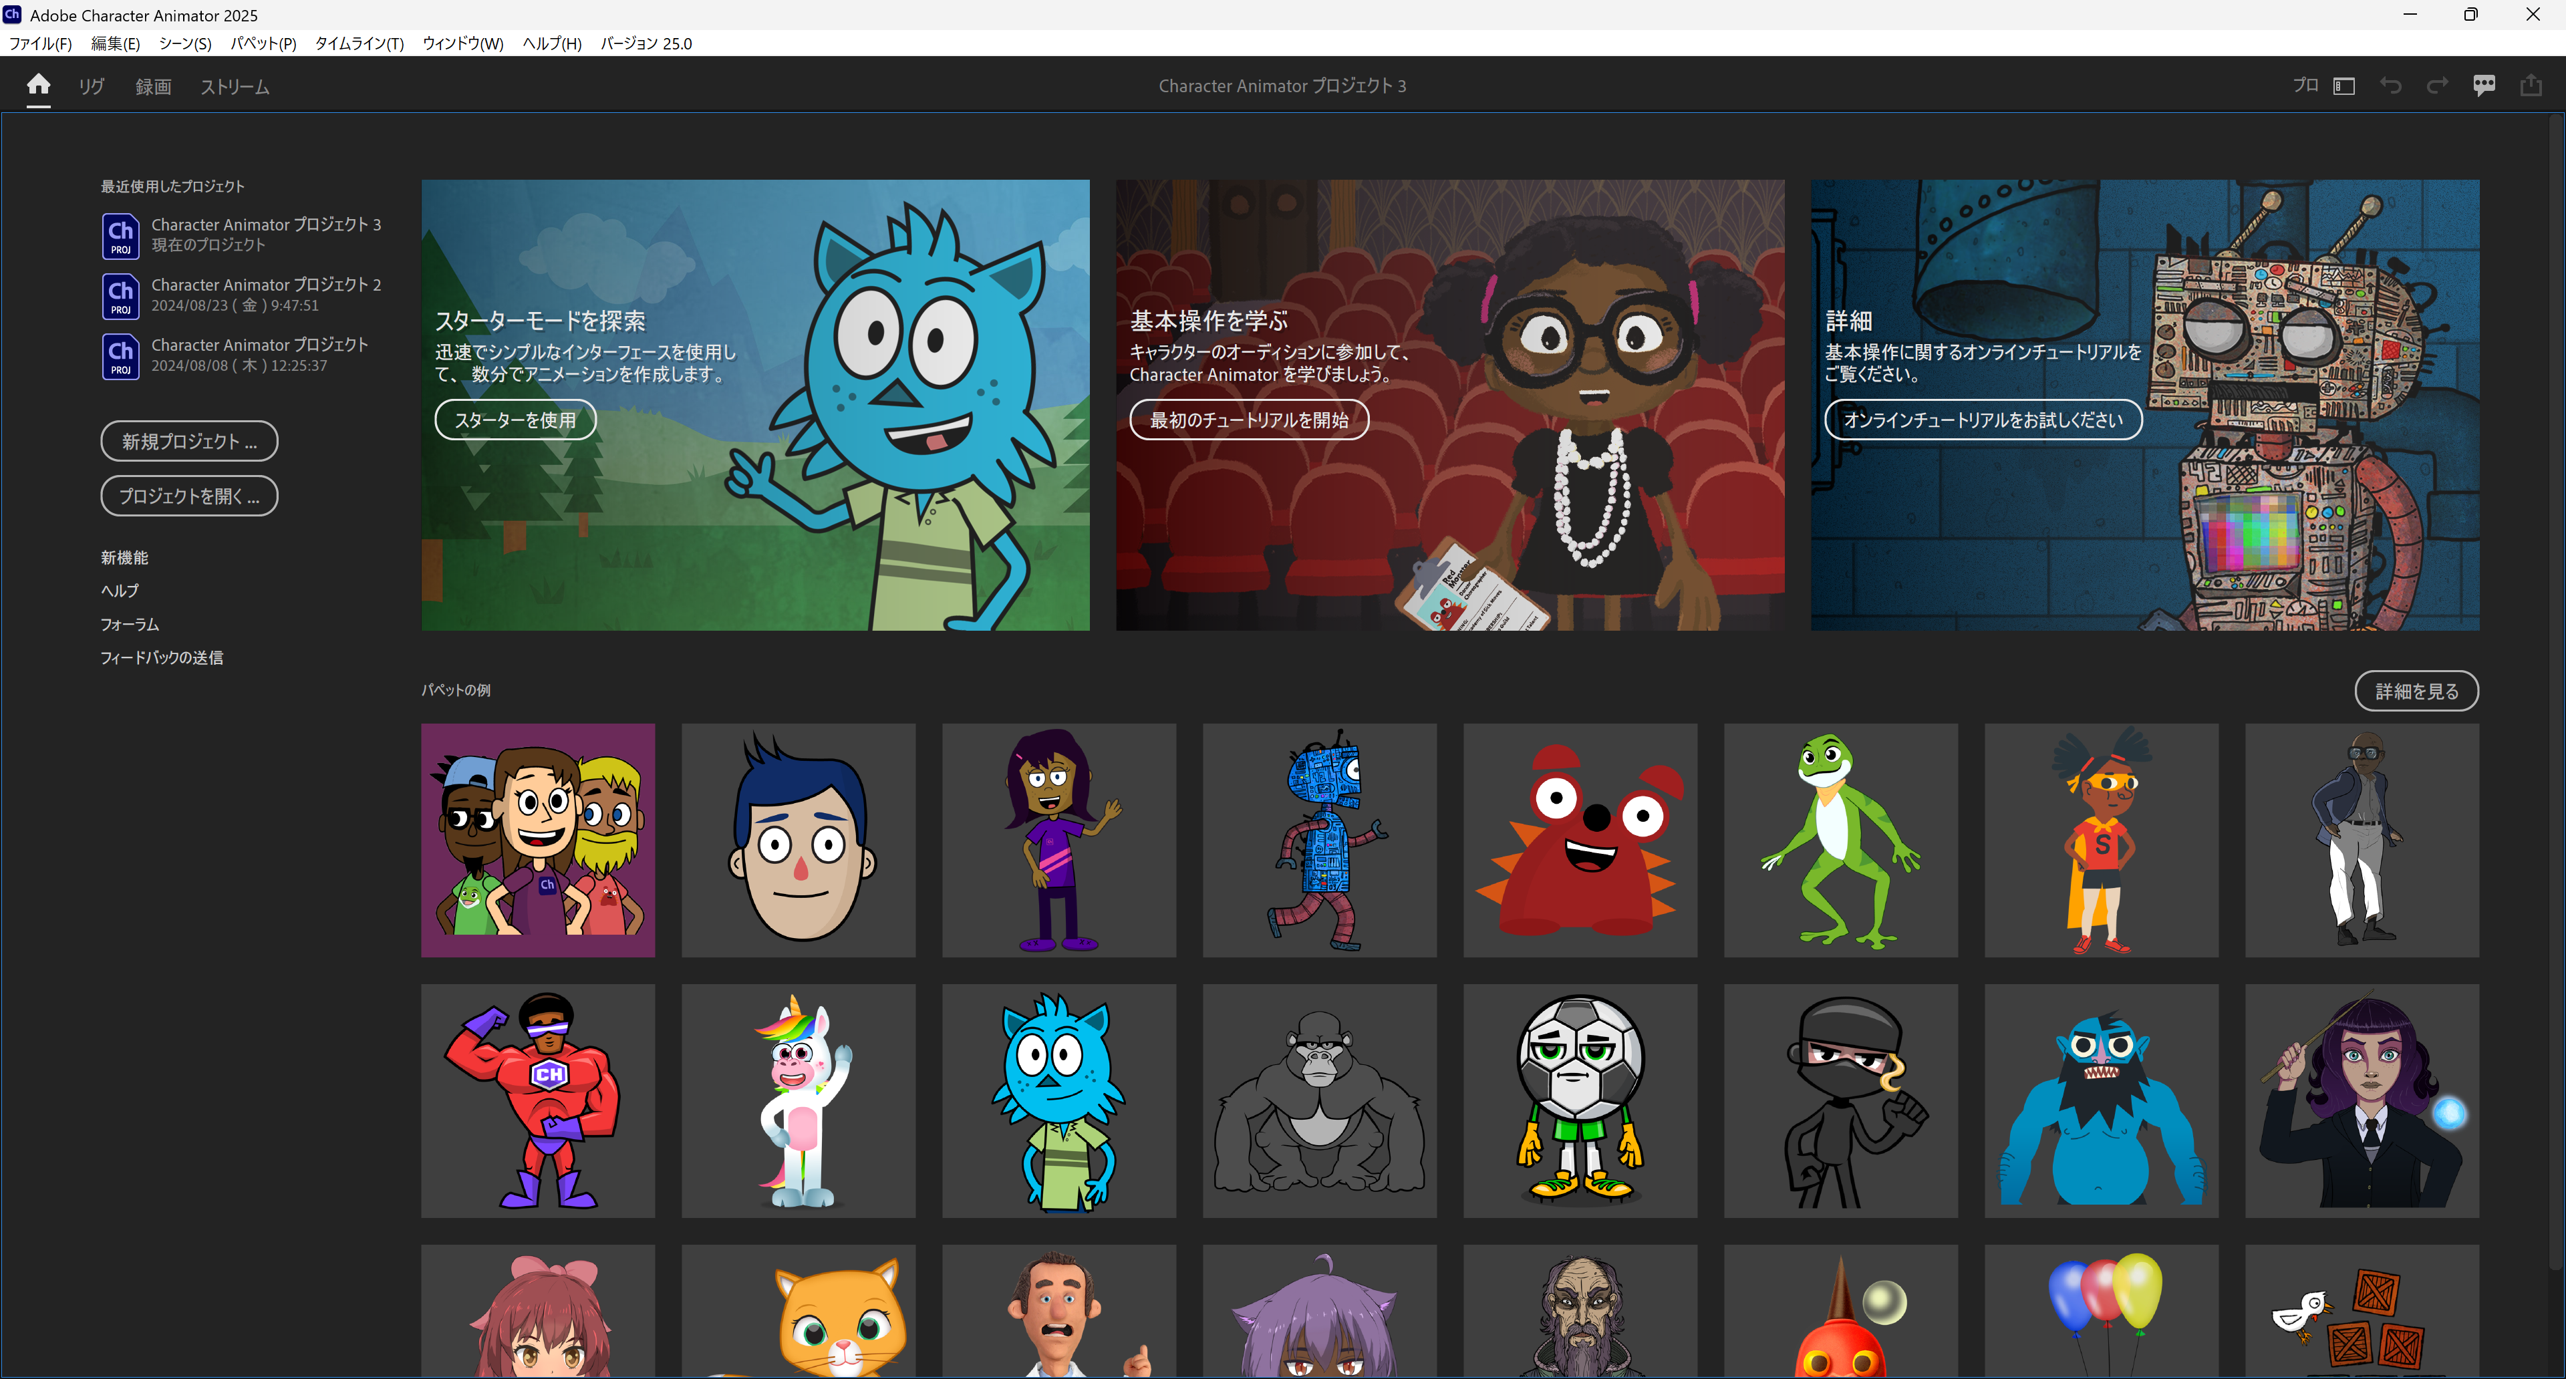Switch mode using the プロ toggle
2566x1379 pixels.
(2305, 86)
